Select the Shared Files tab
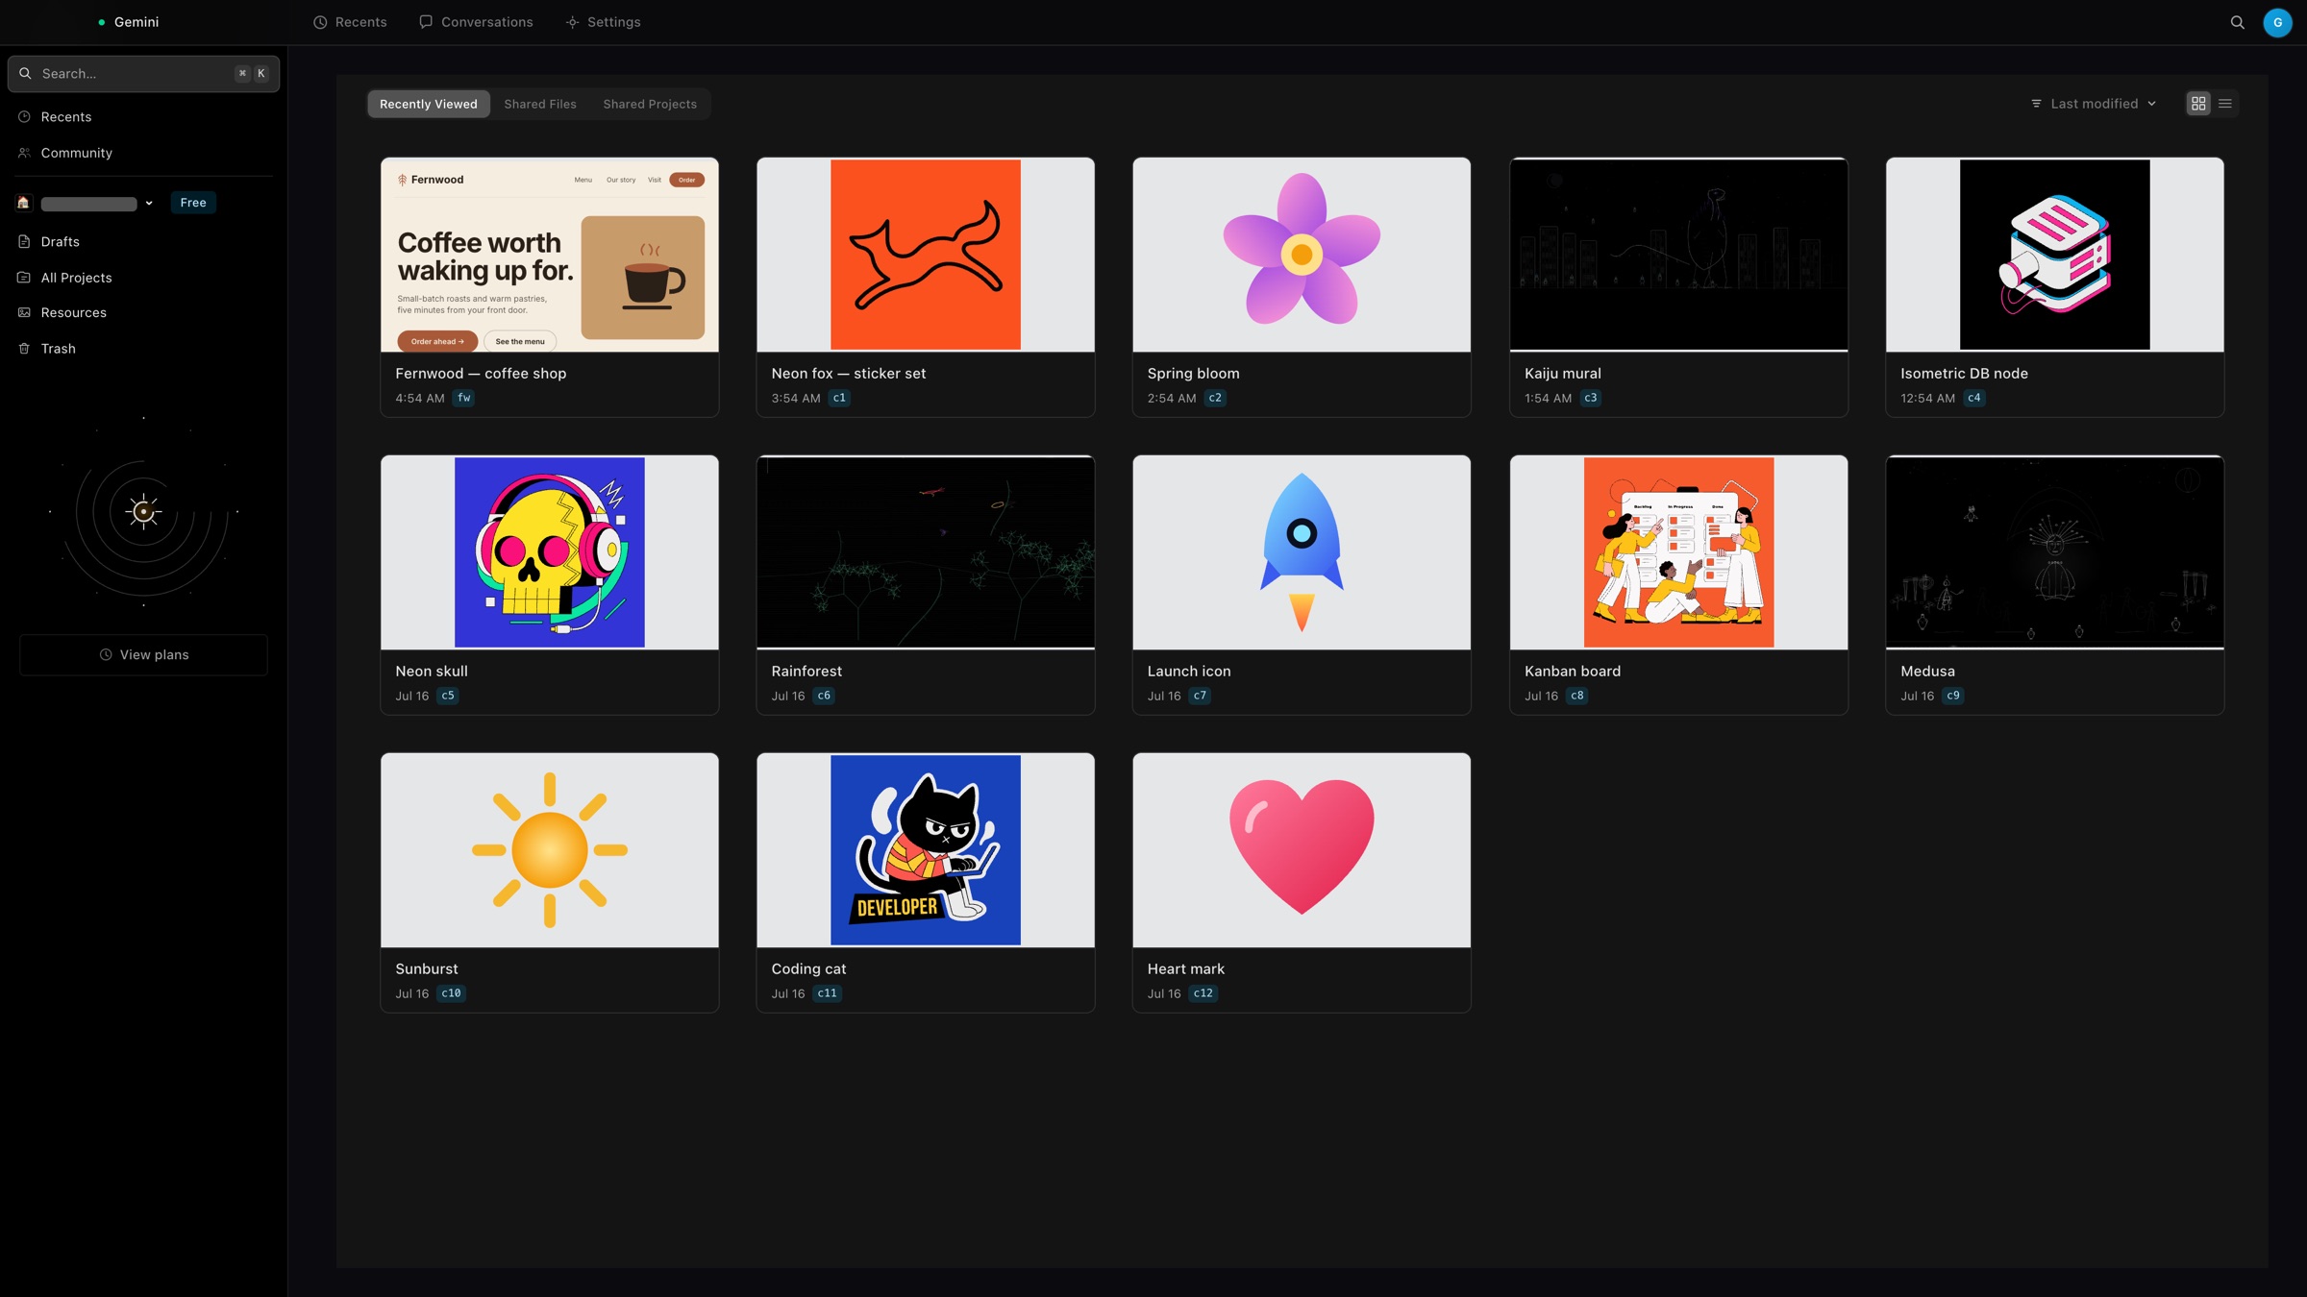This screenshot has width=2307, height=1297. (x=540, y=104)
